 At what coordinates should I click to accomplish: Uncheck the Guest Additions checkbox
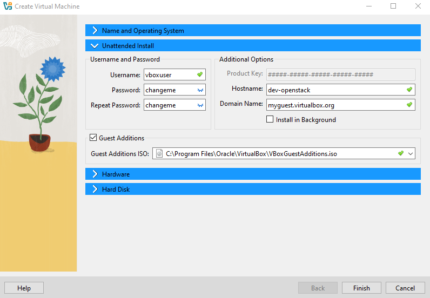point(93,138)
